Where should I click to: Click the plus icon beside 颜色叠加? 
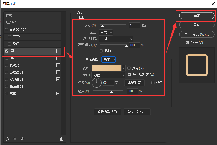(58, 72)
